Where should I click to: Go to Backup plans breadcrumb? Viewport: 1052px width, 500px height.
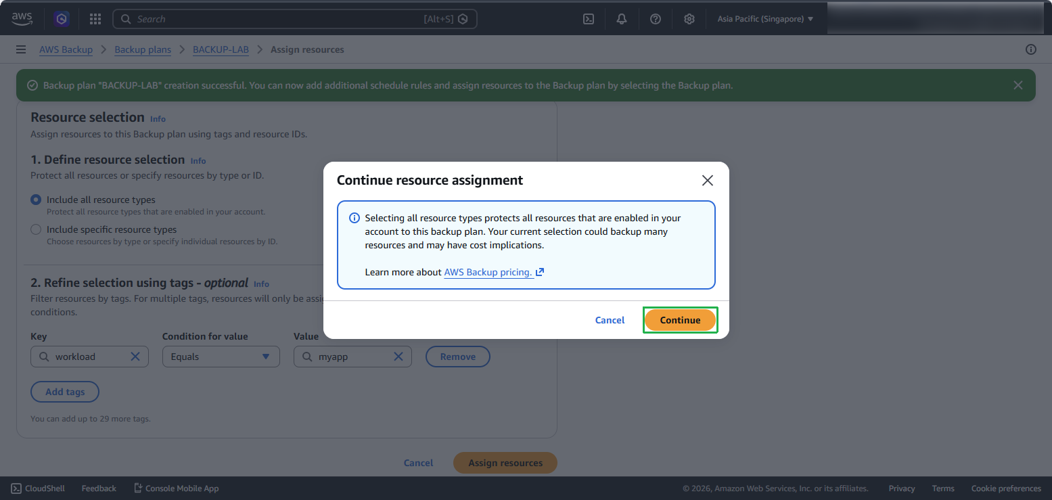point(143,49)
